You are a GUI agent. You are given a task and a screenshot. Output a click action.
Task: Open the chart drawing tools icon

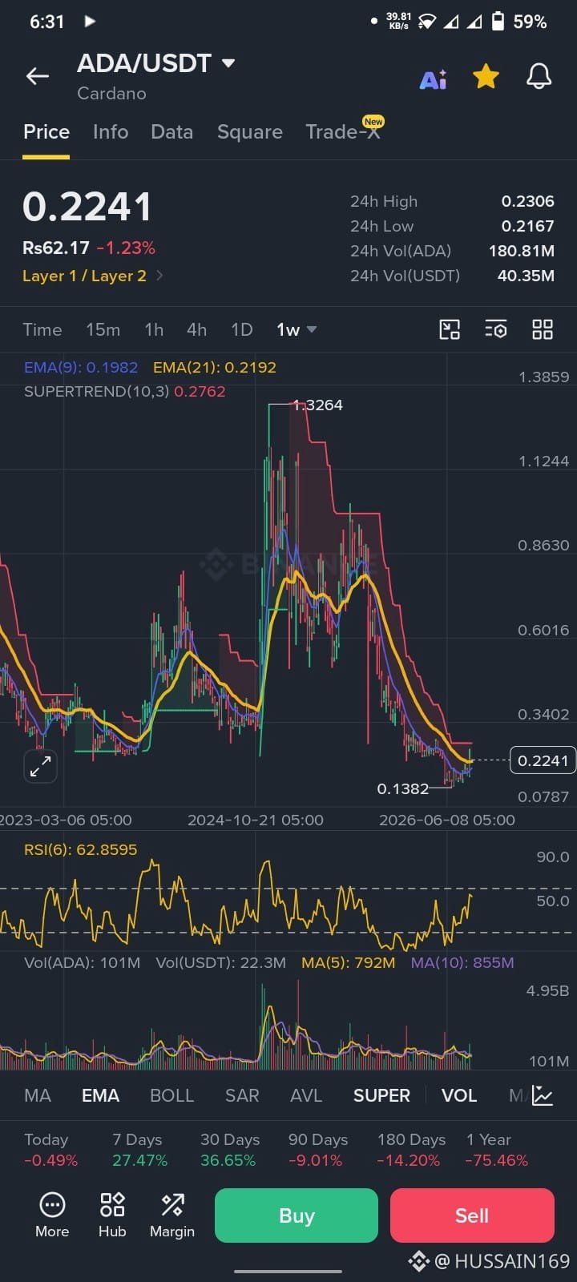pos(450,329)
